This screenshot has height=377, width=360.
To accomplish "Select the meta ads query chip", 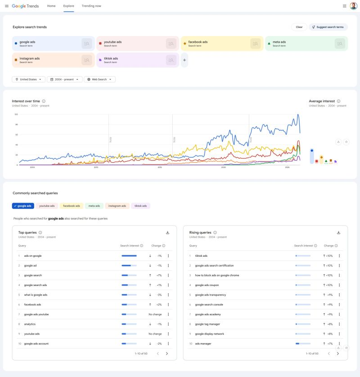I will [x=94, y=206].
